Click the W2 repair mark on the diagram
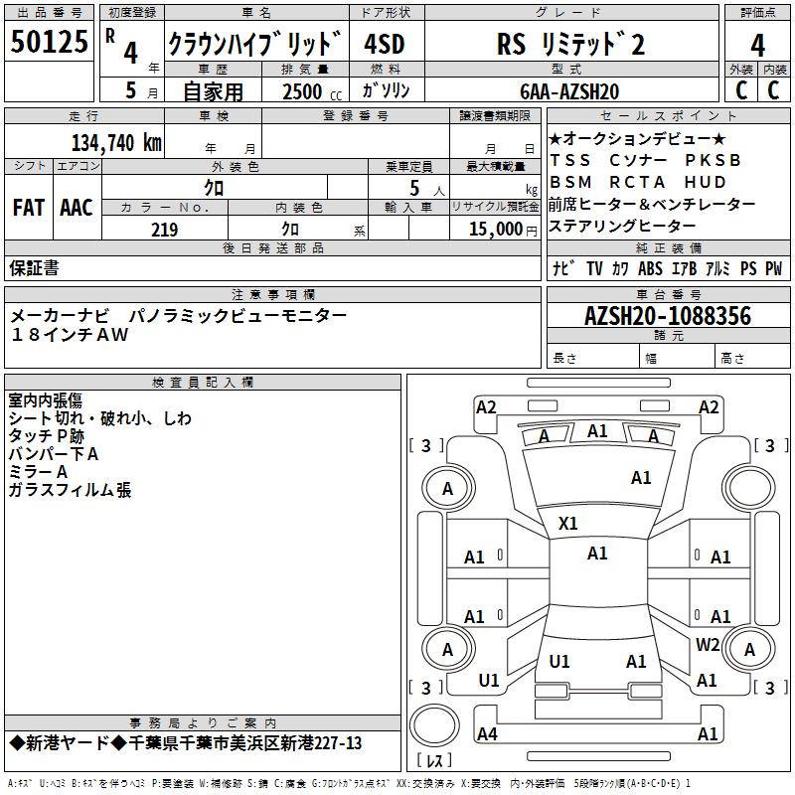 [708, 644]
